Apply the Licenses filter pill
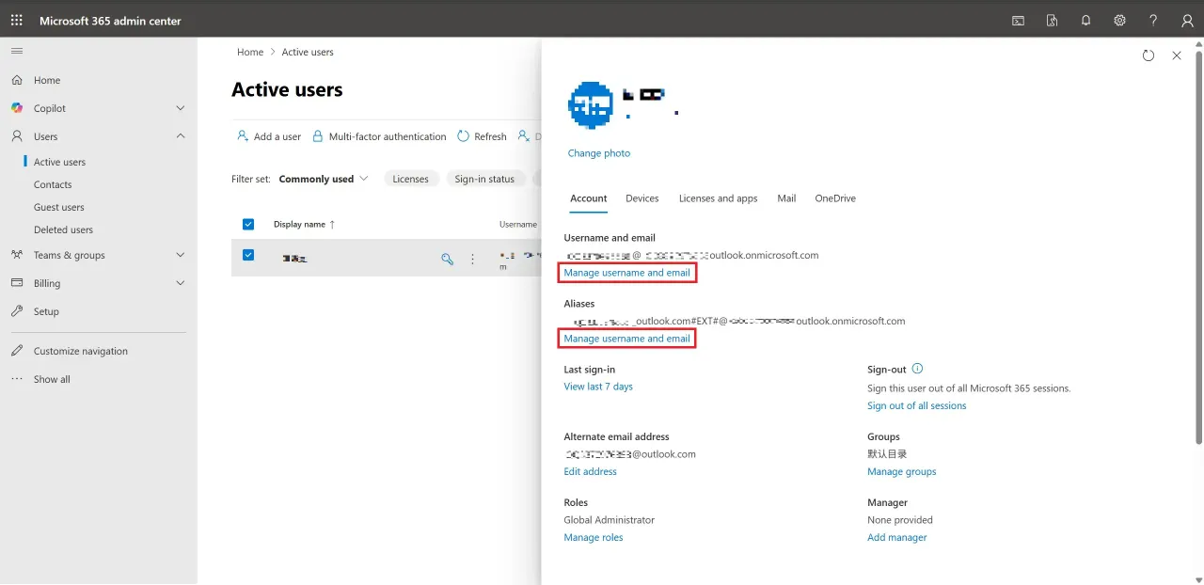The height and width of the screenshot is (585, 1204). click(411, 179)
